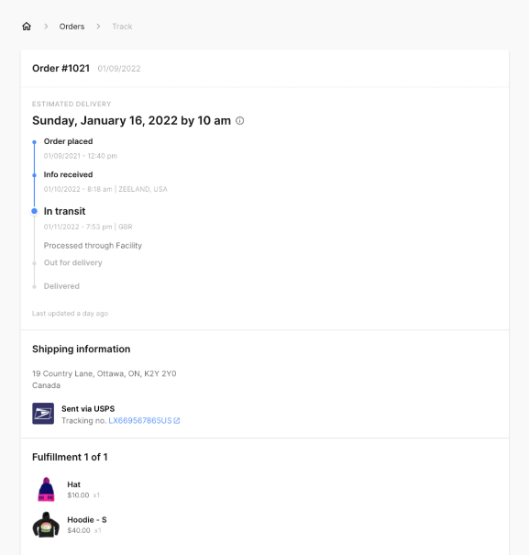Image resolution: width=529 pixels, height=555 pixels.
Task: Open tracking number LX669567865US link
Action: pos(140,420)
